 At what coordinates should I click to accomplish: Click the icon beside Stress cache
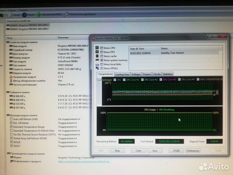(97, 56)
